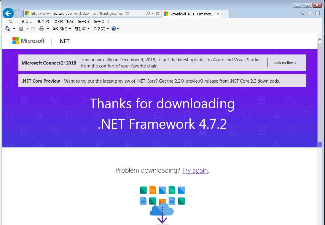Select the Download .NET Framework tab
The width and height of the screenshot is (325, 225).
(x=191, y=14)
